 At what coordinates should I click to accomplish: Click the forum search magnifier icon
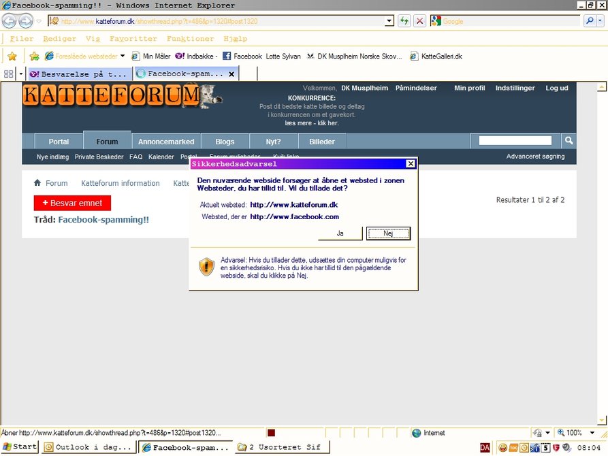569,140
